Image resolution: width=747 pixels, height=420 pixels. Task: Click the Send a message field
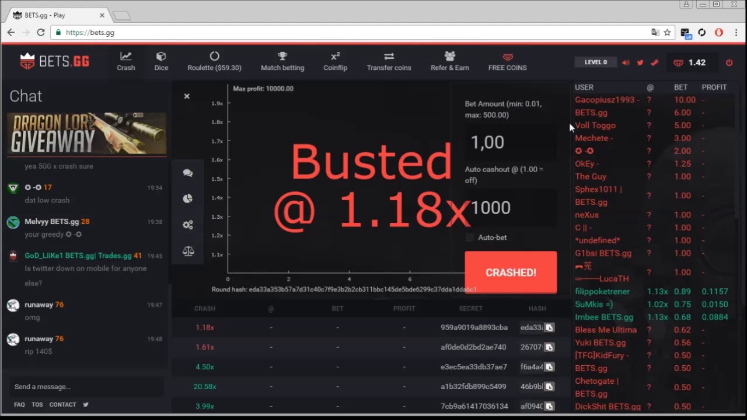(86, 387)
